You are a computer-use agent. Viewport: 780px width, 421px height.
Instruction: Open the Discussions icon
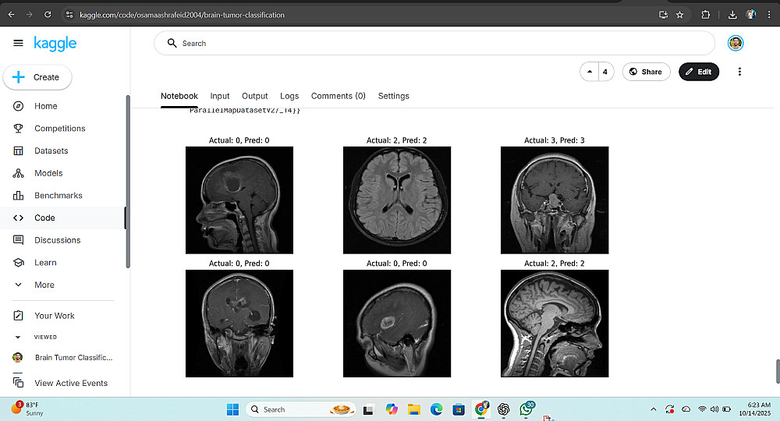pyautogui.click(x=19, y=240)
